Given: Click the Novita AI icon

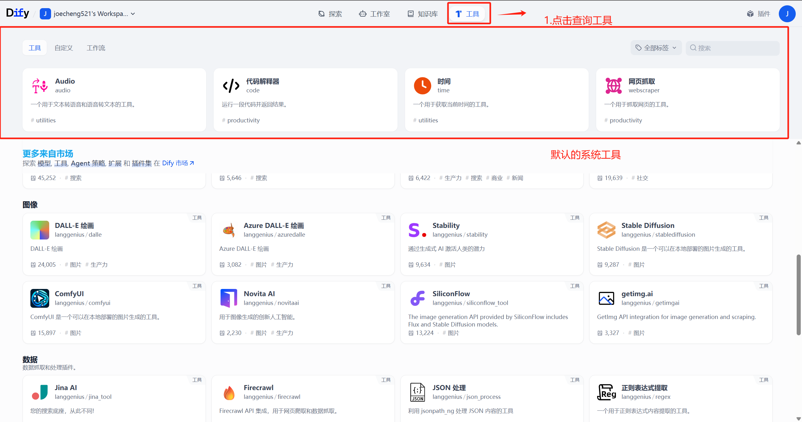Looking at the screenshot, I should pyautogui.click(x=229, y=298).
